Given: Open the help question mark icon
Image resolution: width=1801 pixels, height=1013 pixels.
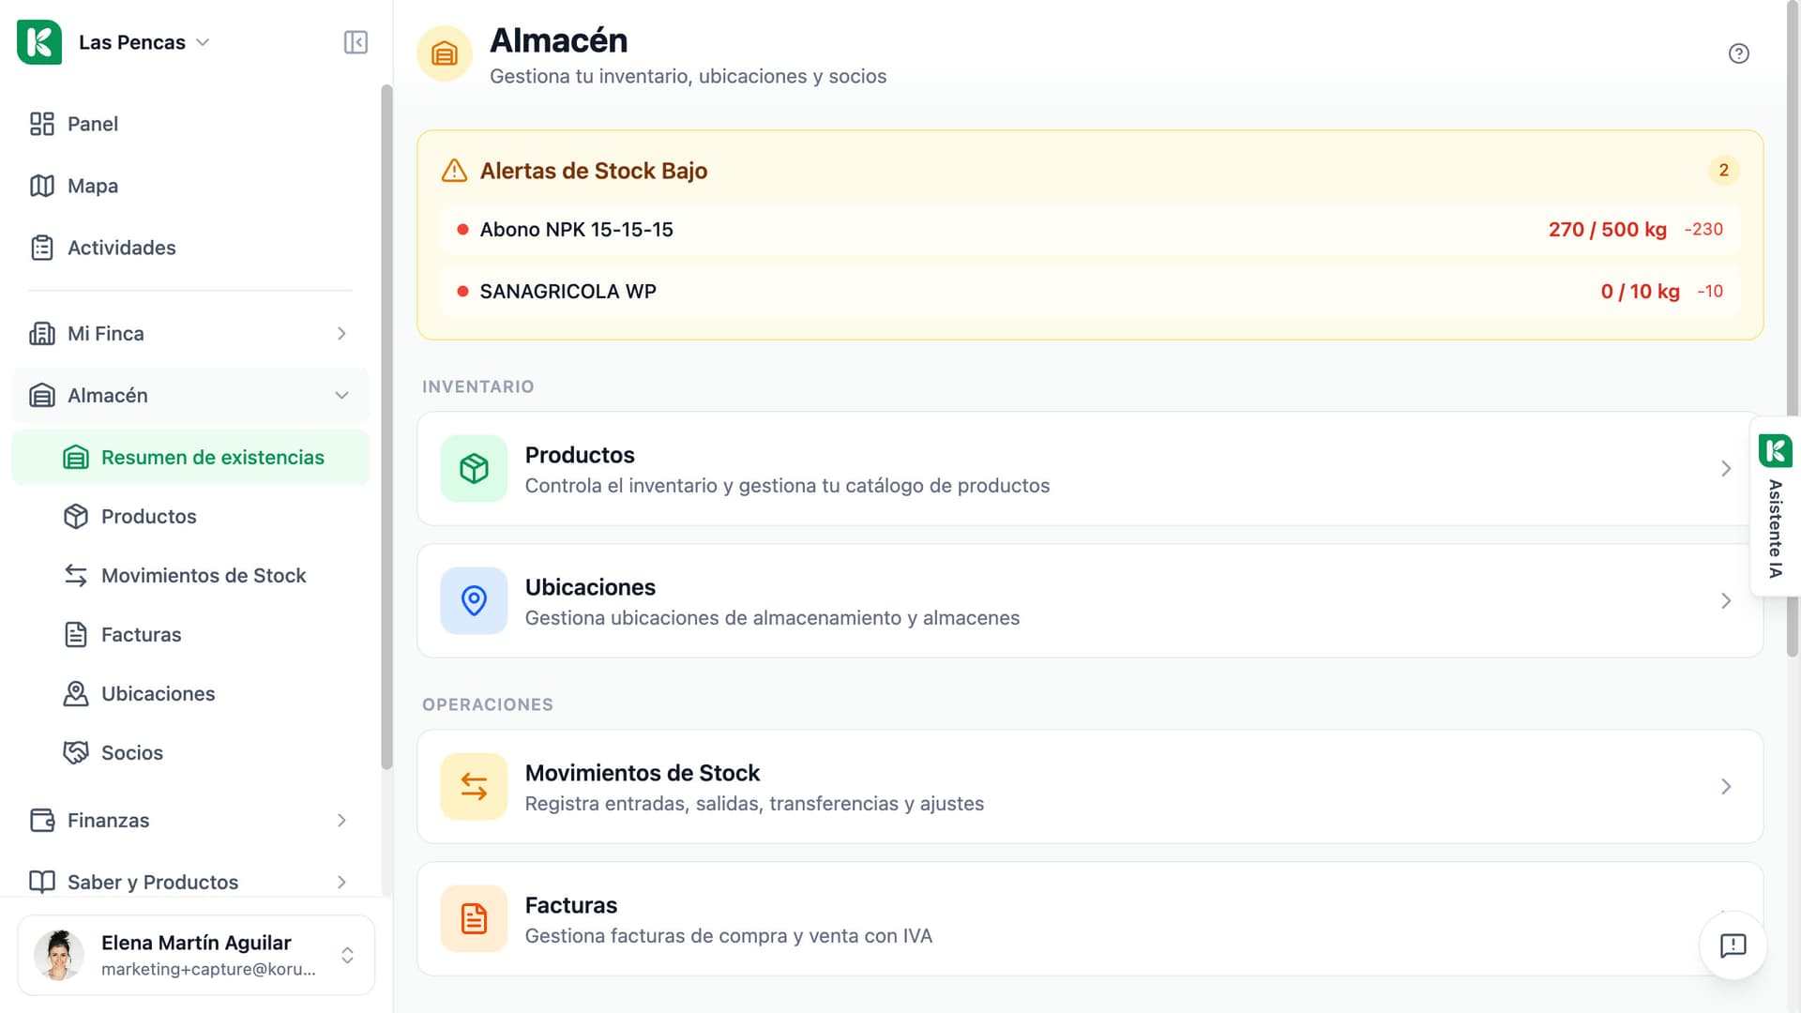Looking at the screenshot, I should 1738,53.
